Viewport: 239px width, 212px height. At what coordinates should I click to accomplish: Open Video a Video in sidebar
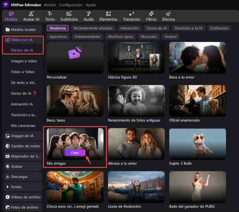23,72
